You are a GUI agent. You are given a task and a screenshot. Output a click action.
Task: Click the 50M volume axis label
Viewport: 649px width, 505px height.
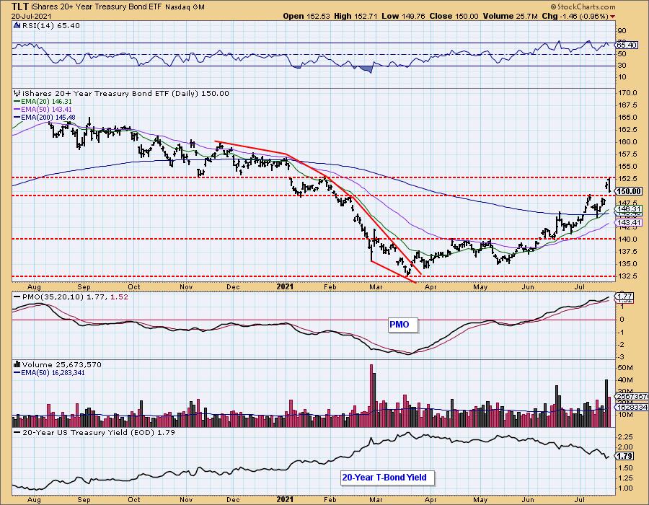[x=625, y=368]
